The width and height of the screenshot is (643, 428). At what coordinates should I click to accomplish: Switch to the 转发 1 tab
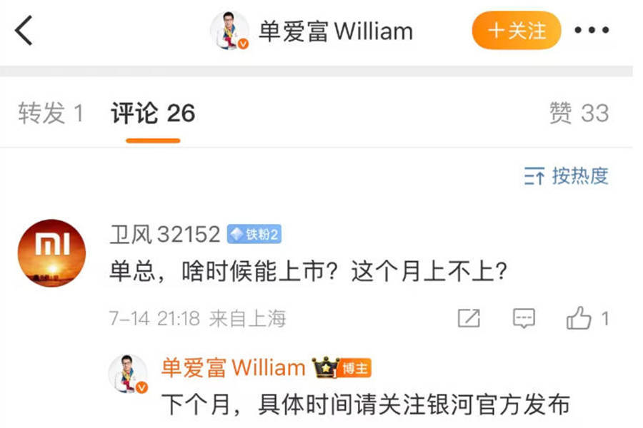(x=51, y=113)
